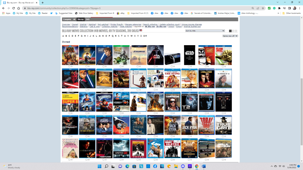Select the 4K collection tab

coord(75,19)
